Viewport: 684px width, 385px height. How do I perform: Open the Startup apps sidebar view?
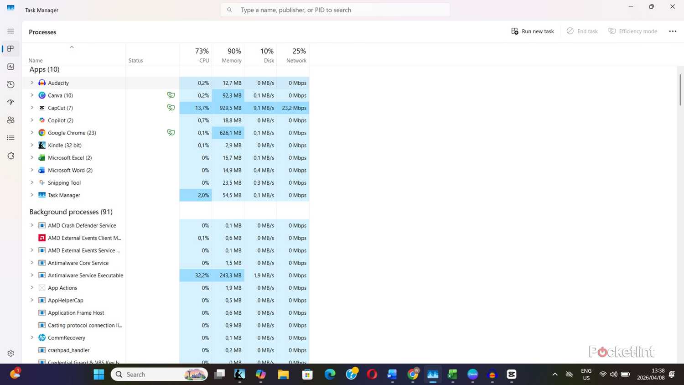pyautogui.click(x=10, y=102)
